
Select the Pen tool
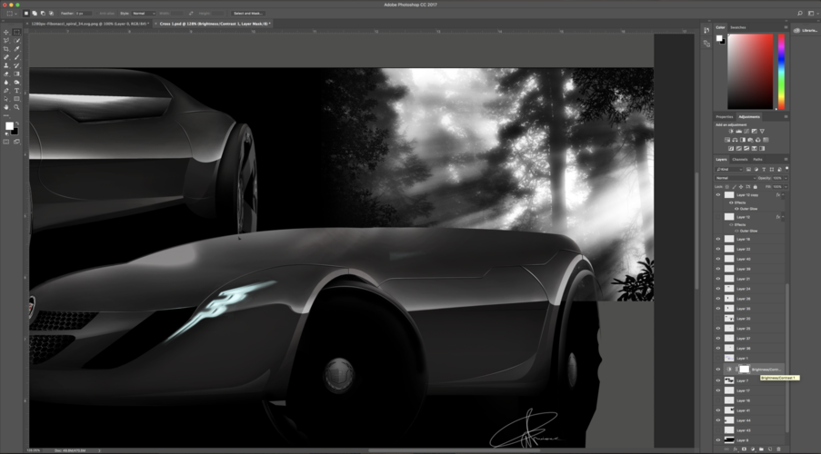pyautogui.click(x=6, y=91)
